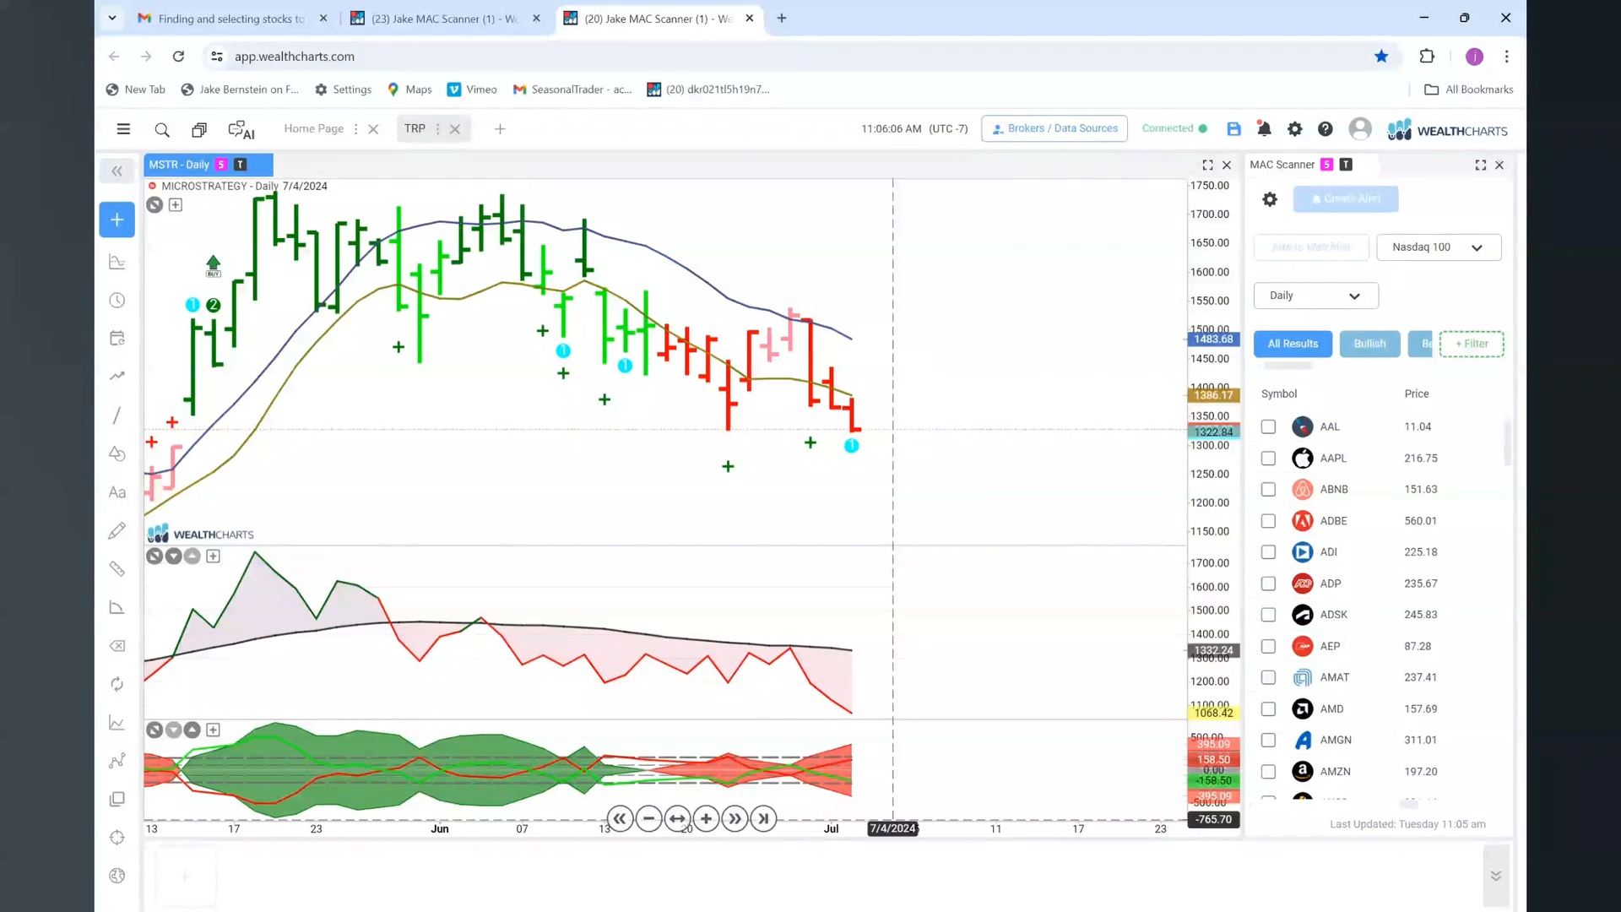Open the Nasdaq 100 universe dropdown
The image size is (1621, 912).
click(x=1439, y=247)
